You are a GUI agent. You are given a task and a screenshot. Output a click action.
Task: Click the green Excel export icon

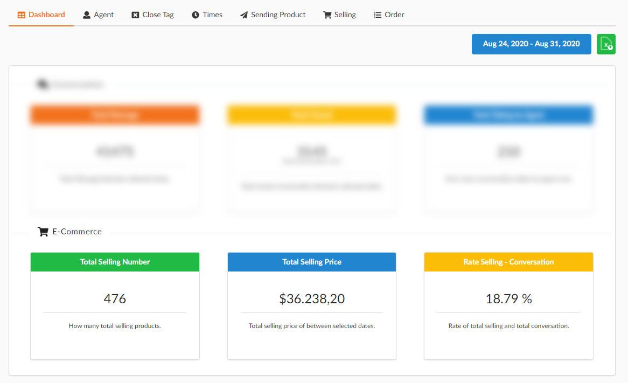(x=606, y=44)
